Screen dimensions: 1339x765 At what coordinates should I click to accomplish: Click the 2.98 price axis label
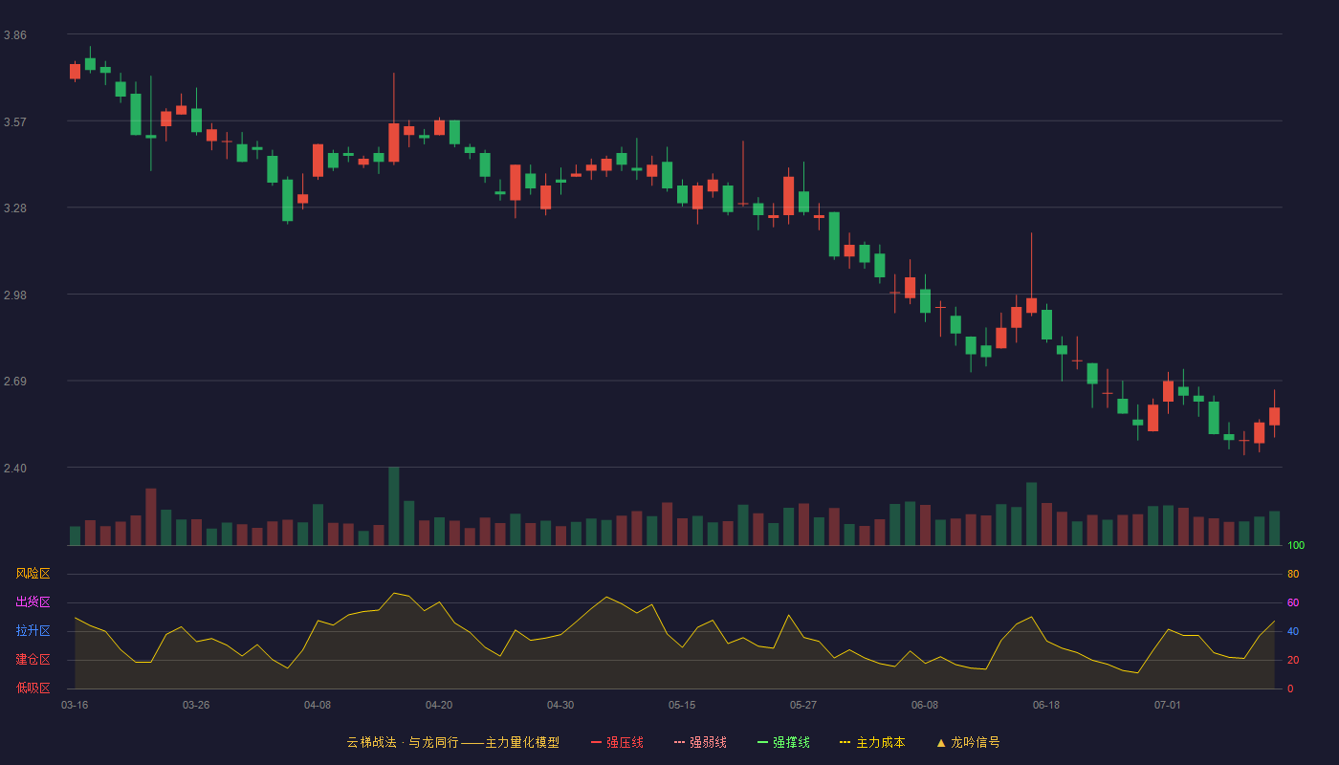coord(15,295)
